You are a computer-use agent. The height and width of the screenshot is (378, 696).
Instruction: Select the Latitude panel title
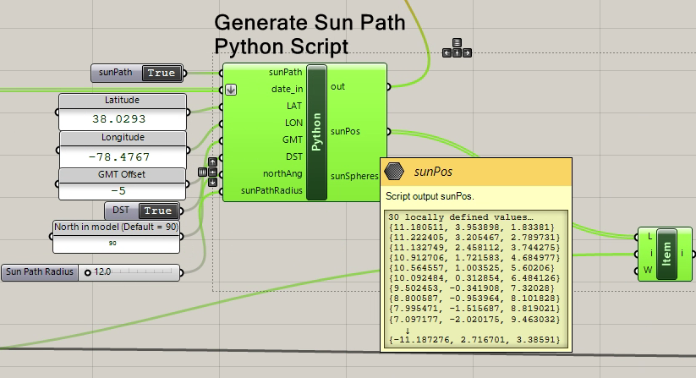click(x=122, y=101)
